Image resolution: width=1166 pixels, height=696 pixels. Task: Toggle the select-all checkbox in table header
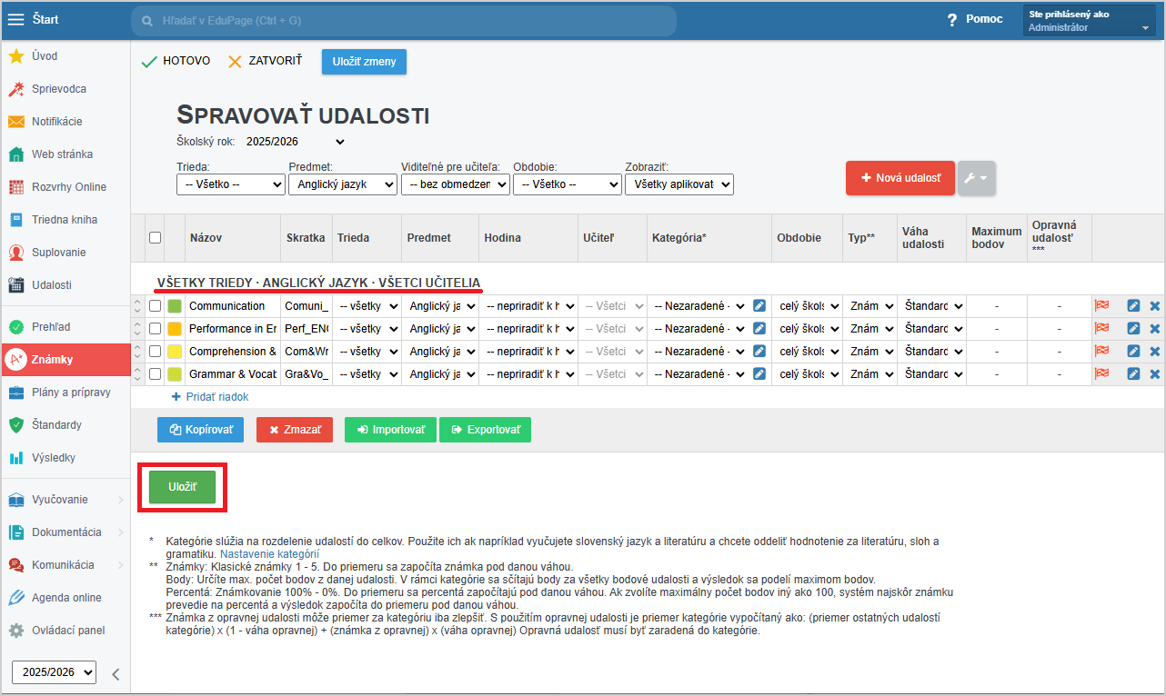(155, 237)
